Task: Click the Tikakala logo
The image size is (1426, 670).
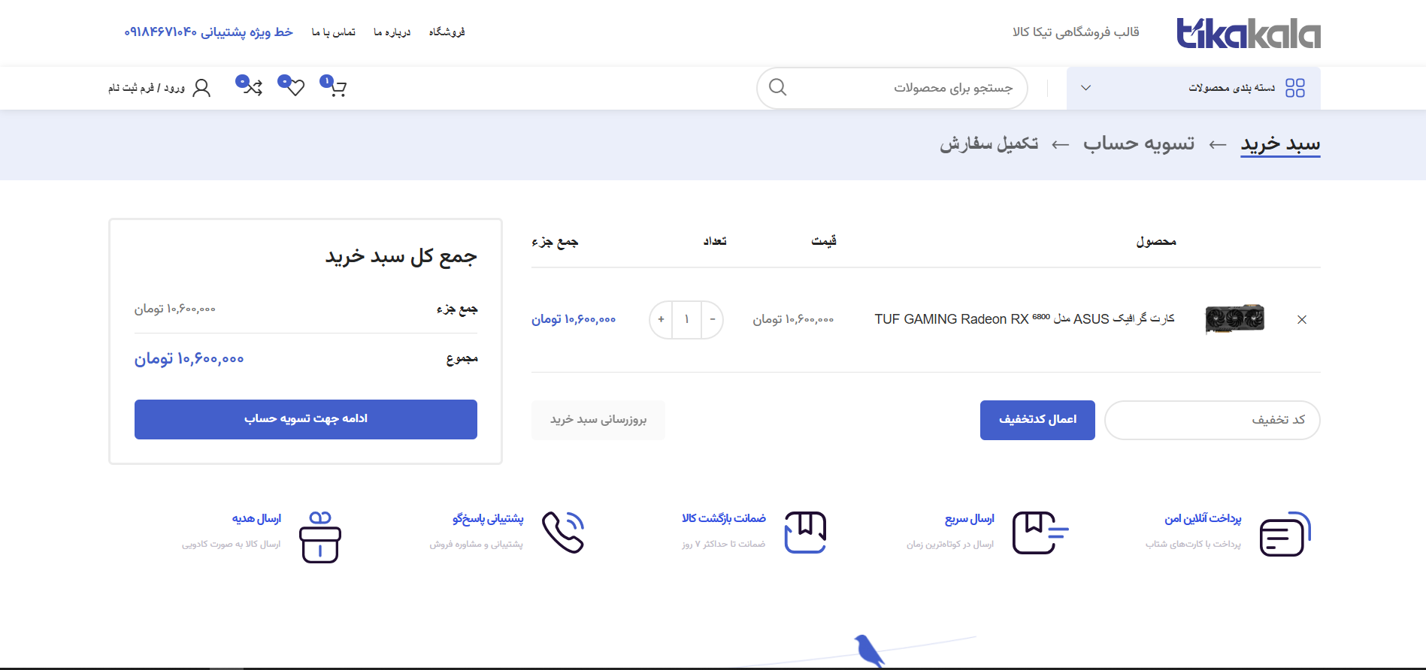Action: coord(1248,34)
